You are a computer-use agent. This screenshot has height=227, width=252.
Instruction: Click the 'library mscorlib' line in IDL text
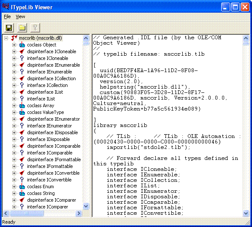coord(120,125)
